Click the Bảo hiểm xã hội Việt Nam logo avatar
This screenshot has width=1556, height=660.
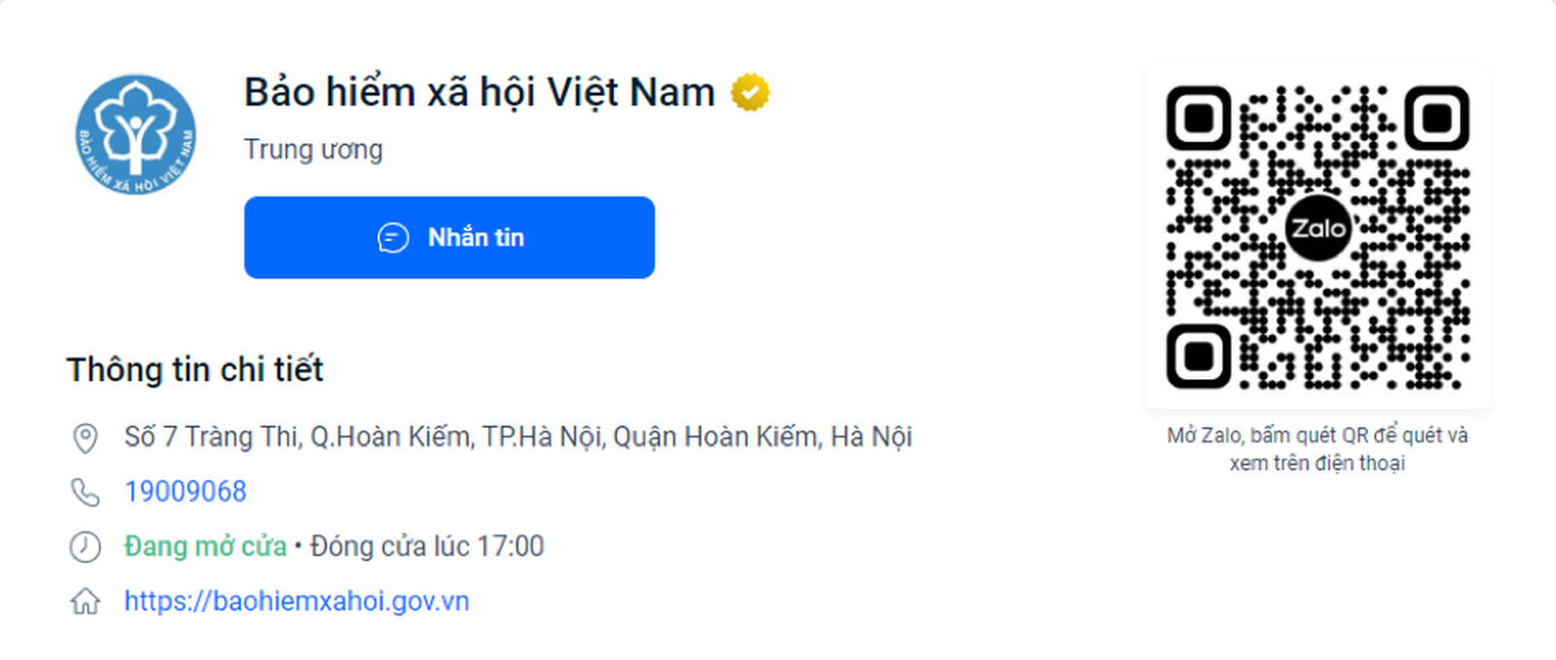coord(136,134)
